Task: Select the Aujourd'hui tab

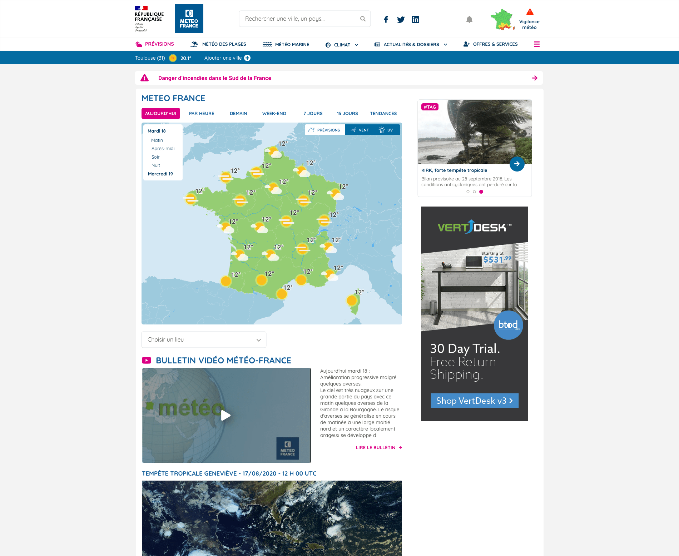Action: [161, 113]
